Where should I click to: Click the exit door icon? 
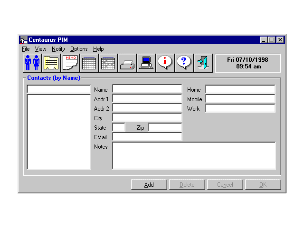pyautogui.click(x=203, y=63)
